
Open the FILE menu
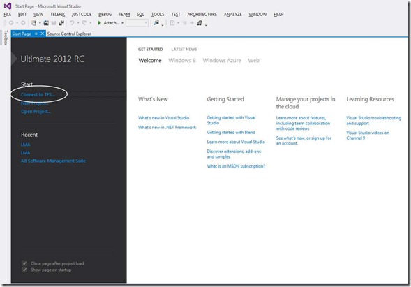click(8, 15)
